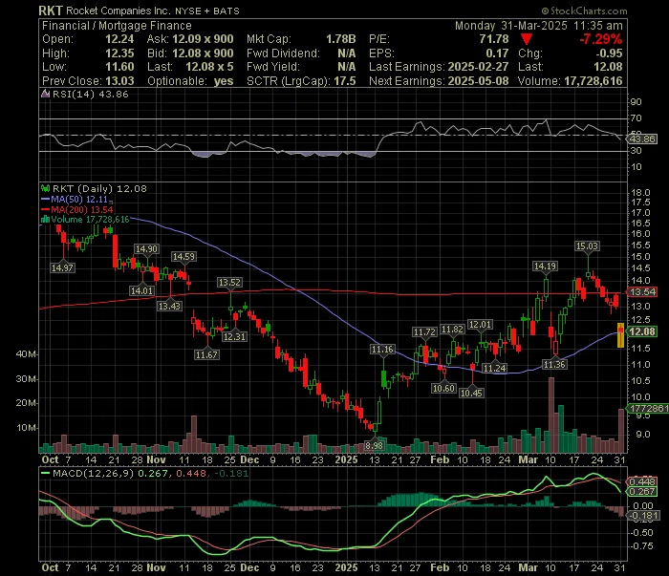The height and width of the screenshot is (576, 669).
Task: Click the 11.16 price annotation
Action: point(382,350)
